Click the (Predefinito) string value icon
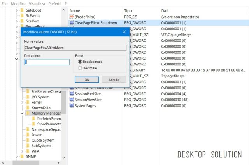249x165 pixels. click(72, 17)
